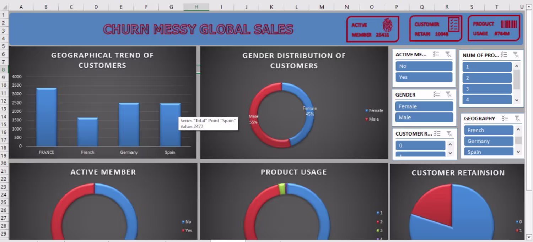Select the green slice in Product Usage donut
The width and height of the screenshot is (533, 242).
pyautogui.click(x=282, y=189)
